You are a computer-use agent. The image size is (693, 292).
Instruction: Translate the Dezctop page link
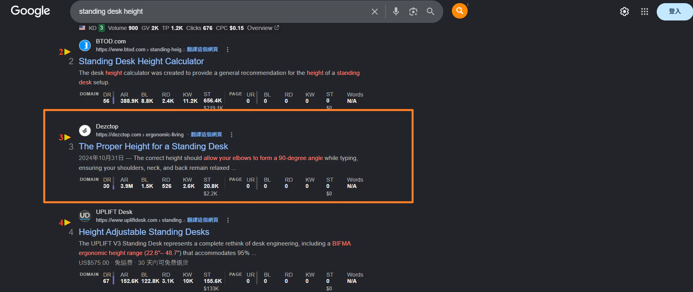point(206,135)
